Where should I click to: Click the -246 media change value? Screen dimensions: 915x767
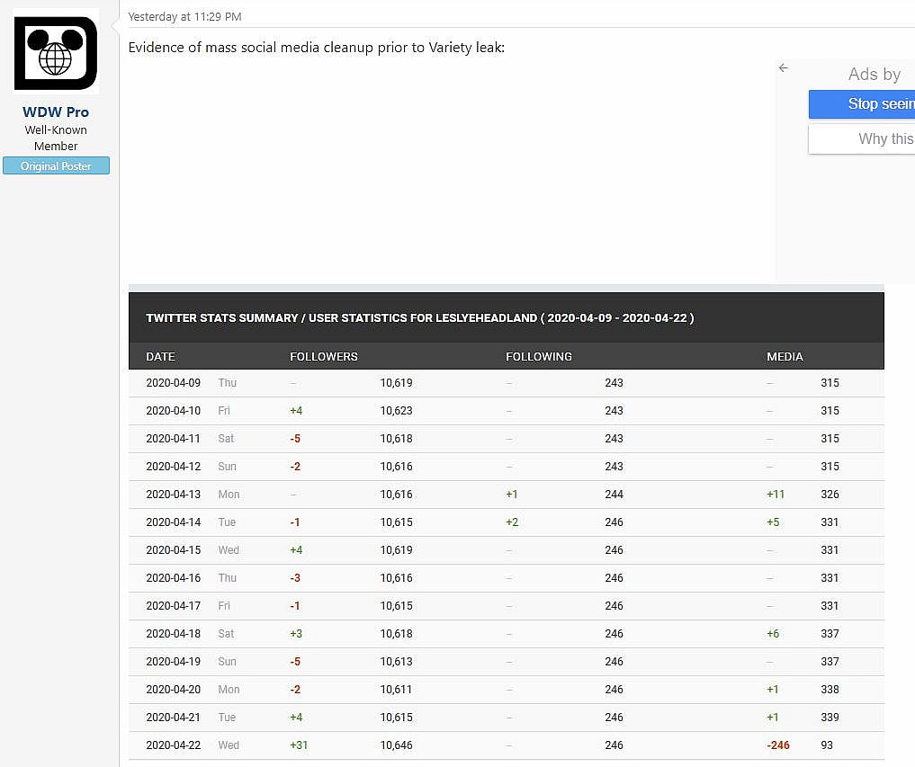click(778, 745)
